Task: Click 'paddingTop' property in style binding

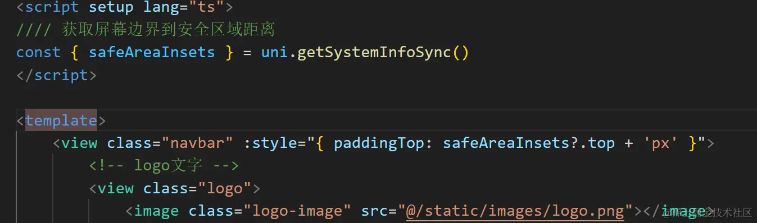Action: (x=379, y=143)
